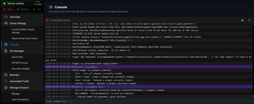Viewport: 254px width, 104px height.
Task: Toggle the console column layout icon
Action: (x=243, y=20)
